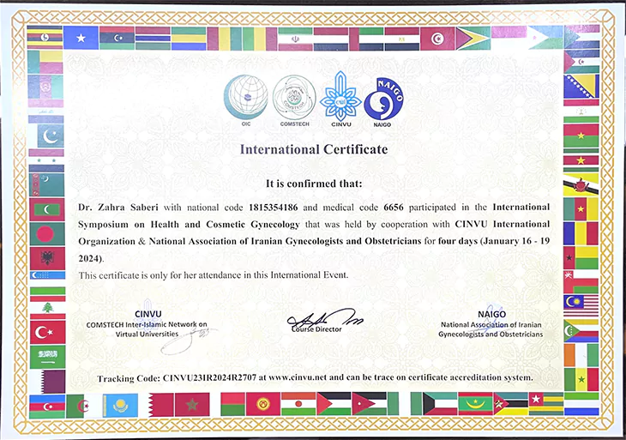
Task: Select the Mozambique flag in bottom border
Action: click(x=510, y=404)
